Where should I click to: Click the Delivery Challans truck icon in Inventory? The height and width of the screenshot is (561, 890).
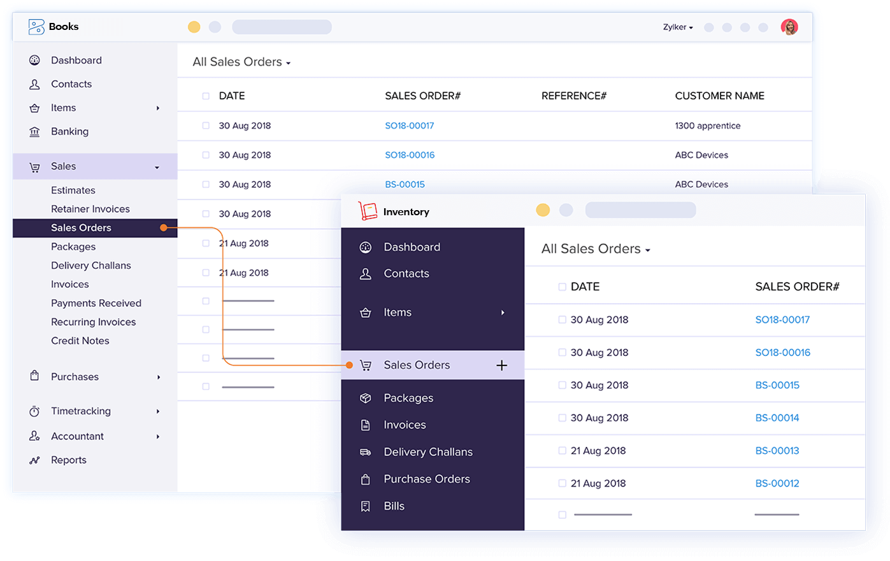click(x=366, y=452)
